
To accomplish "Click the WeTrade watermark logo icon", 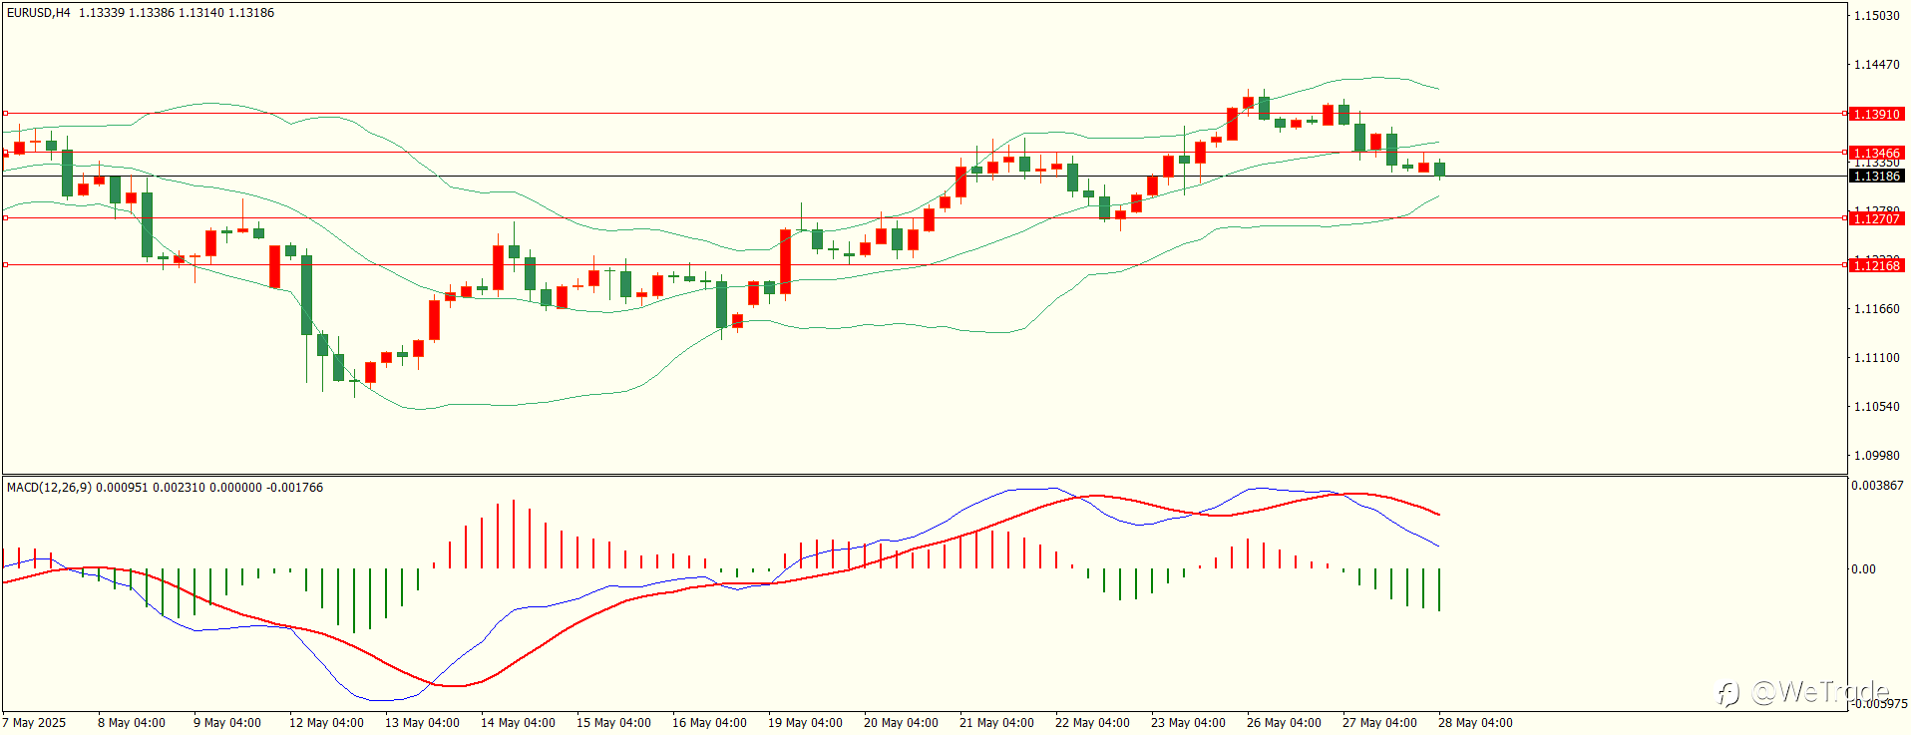I will pyautogui.click(x=1727, y=692).
